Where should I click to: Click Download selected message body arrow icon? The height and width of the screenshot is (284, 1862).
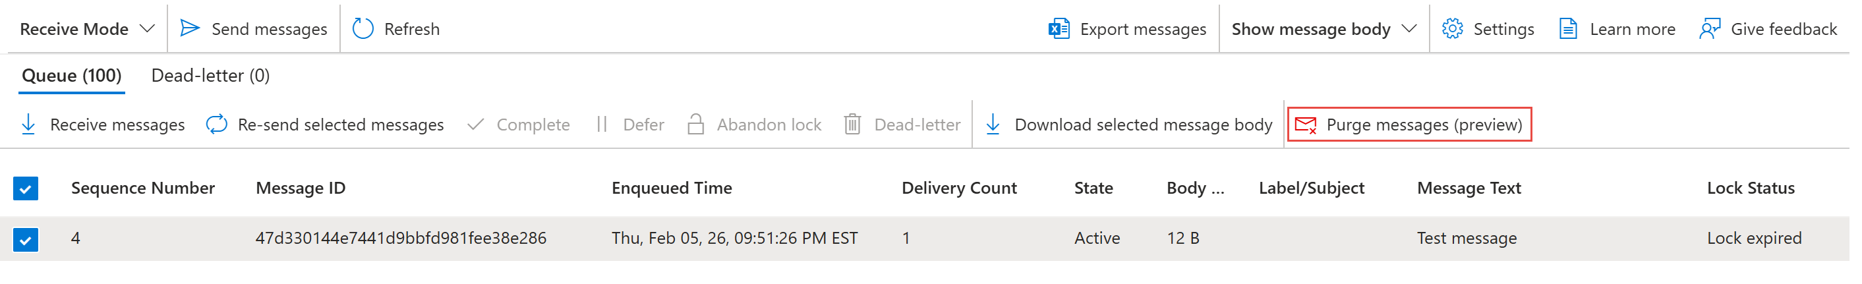(993, 125)
